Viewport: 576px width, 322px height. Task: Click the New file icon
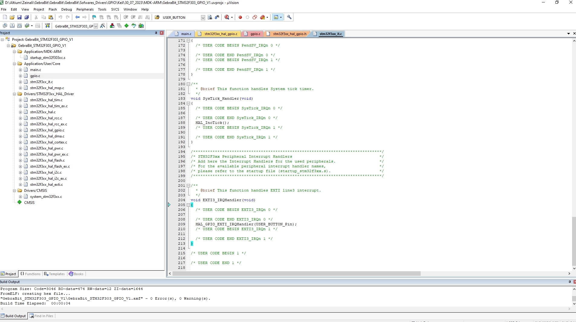pyautogui.click(x=5, y=17)
